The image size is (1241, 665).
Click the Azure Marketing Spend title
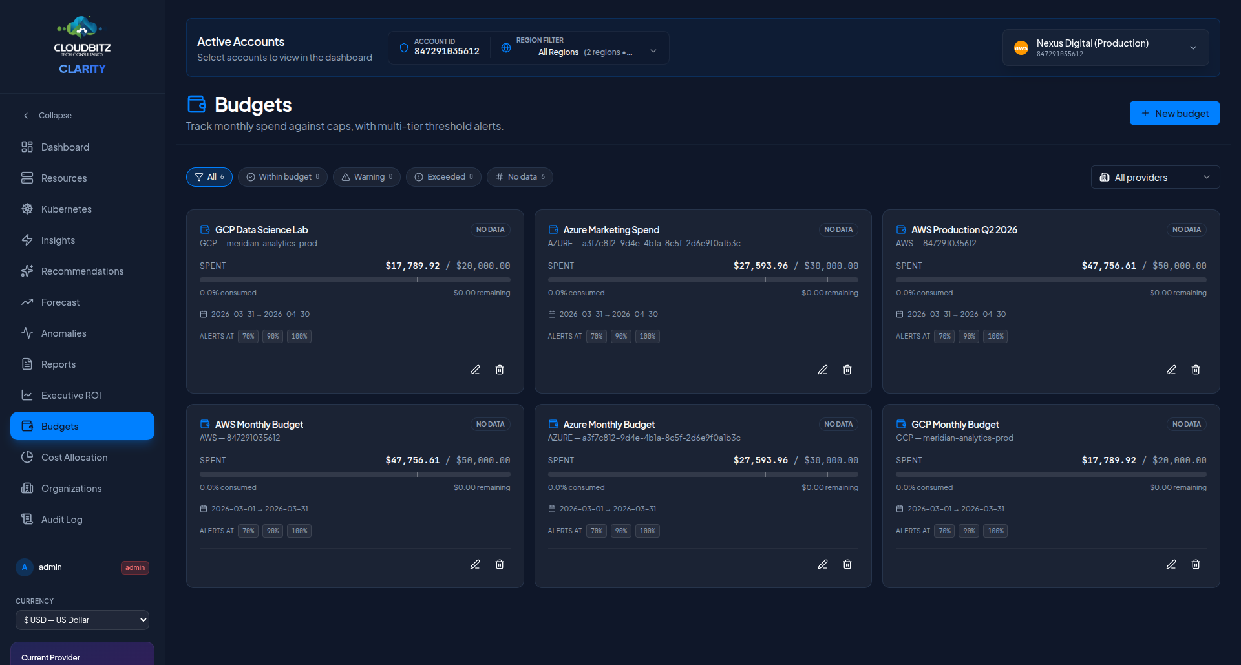click(x=611, y=229)
